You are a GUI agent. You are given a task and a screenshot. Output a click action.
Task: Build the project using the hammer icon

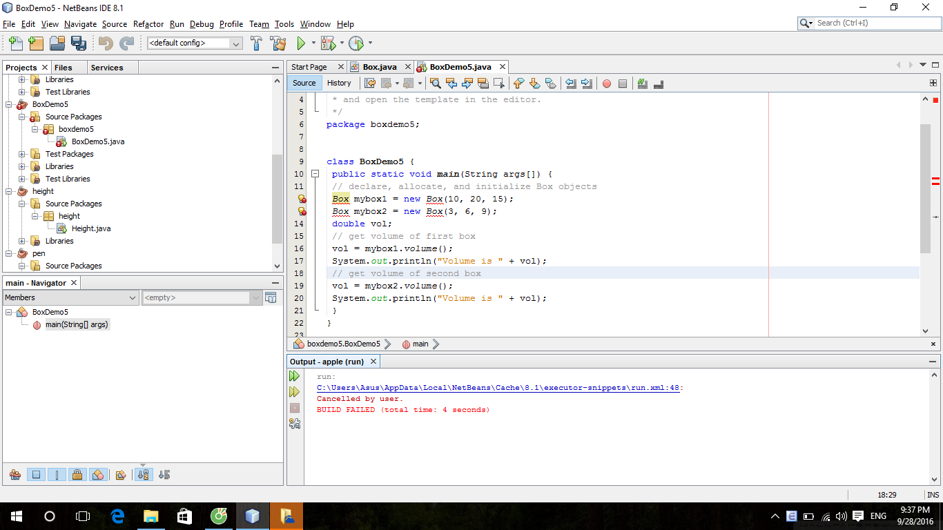256,43
